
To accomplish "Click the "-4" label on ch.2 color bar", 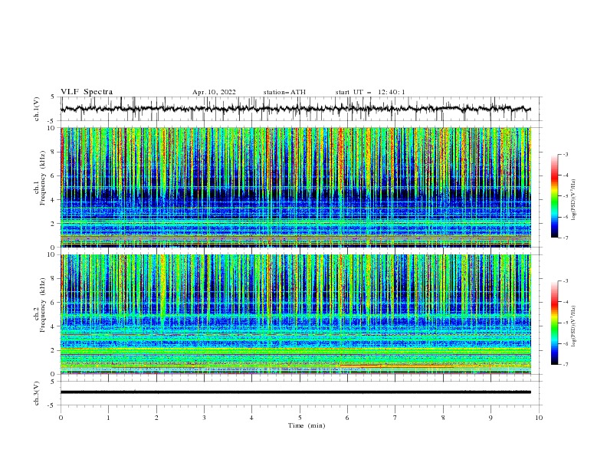I will 566,302.
